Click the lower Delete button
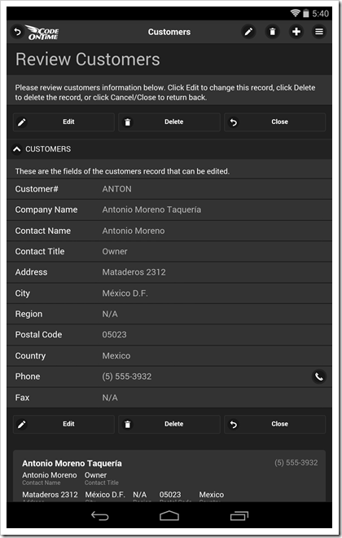This screenshot has height=538, width=342. 169,425
